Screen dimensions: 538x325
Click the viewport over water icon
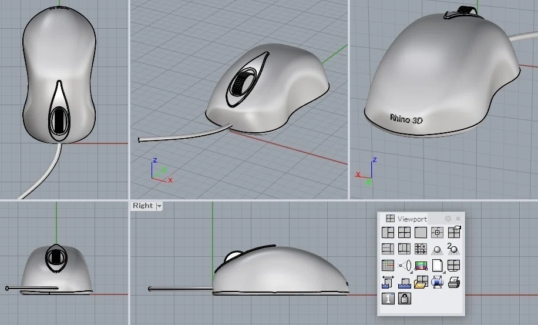click(x=405, y=283)
